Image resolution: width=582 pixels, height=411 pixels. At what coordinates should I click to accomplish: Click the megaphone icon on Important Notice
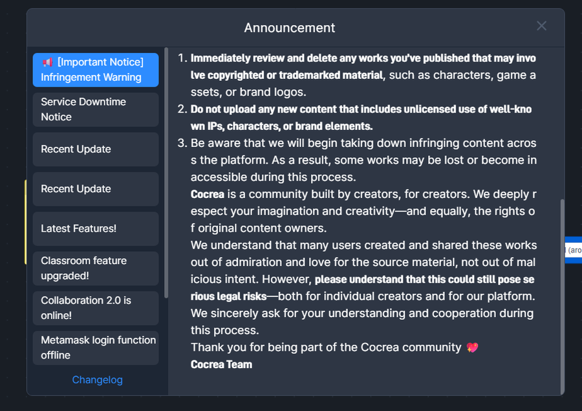click(47, 62)
